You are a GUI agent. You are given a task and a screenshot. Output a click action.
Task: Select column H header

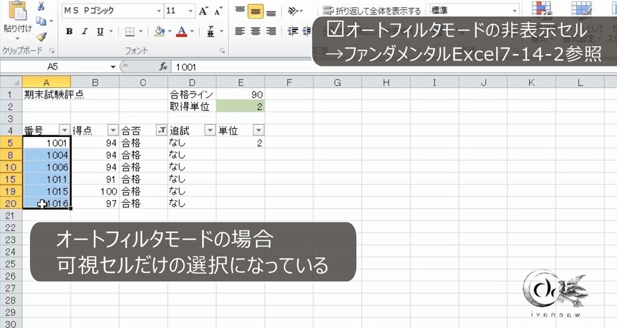click(x=386, y=83)
